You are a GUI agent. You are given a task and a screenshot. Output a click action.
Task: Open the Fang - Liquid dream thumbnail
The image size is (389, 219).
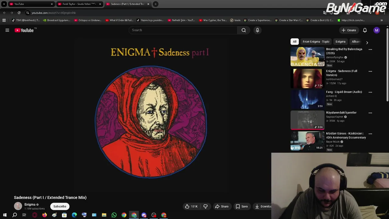coord(307,99)
